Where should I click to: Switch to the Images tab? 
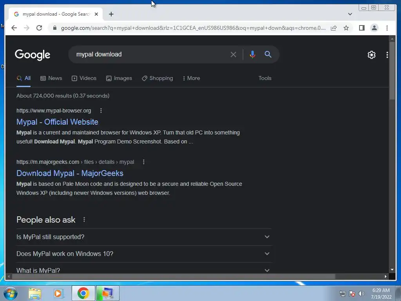(119, 78)
